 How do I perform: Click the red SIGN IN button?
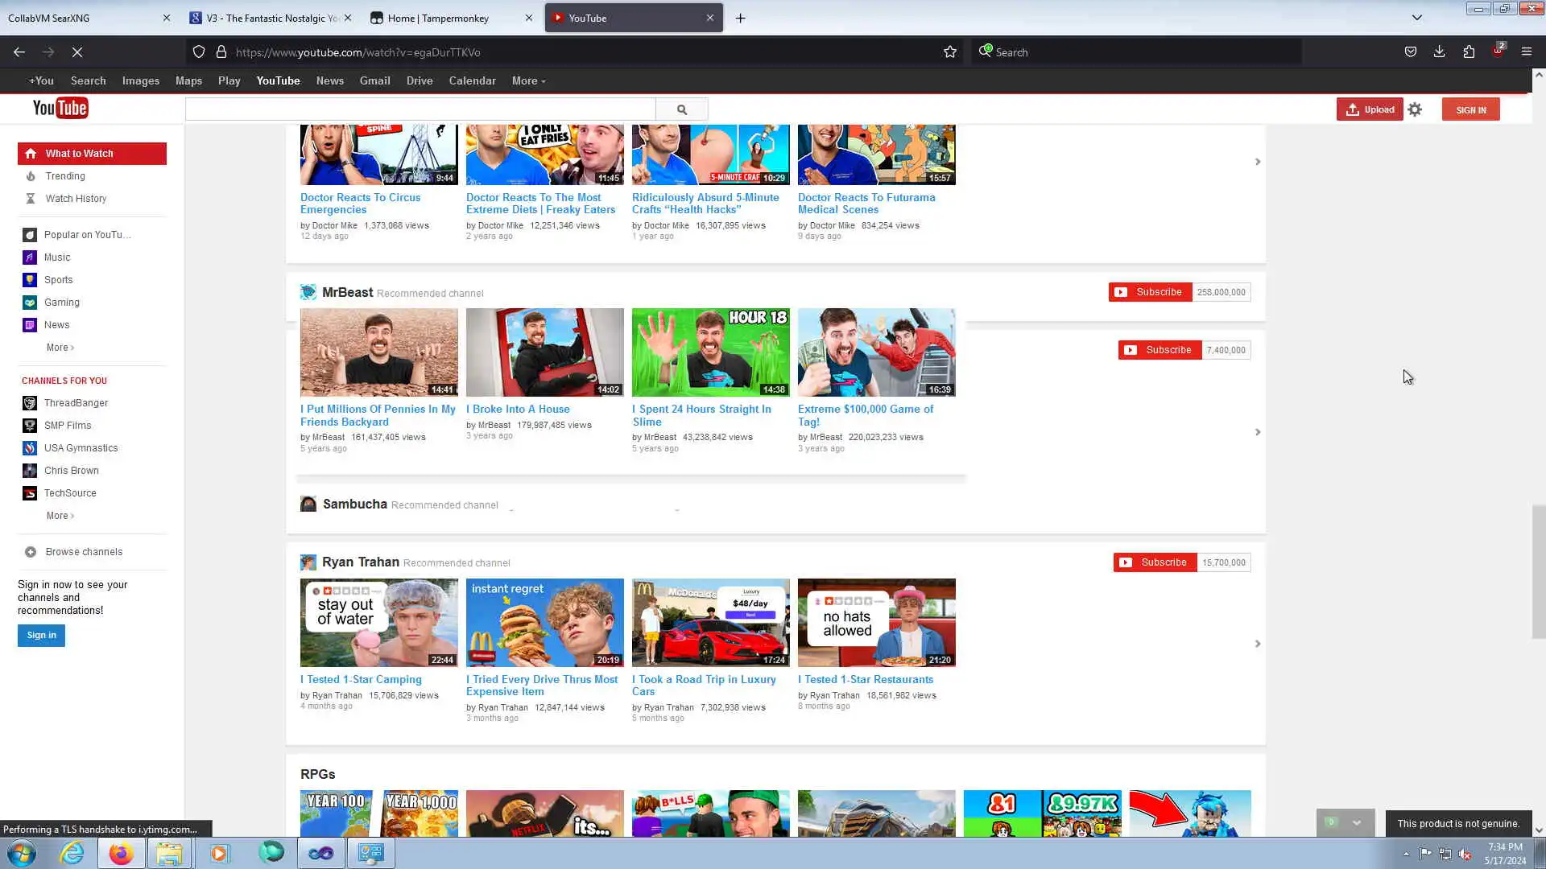pos(1470,110)
